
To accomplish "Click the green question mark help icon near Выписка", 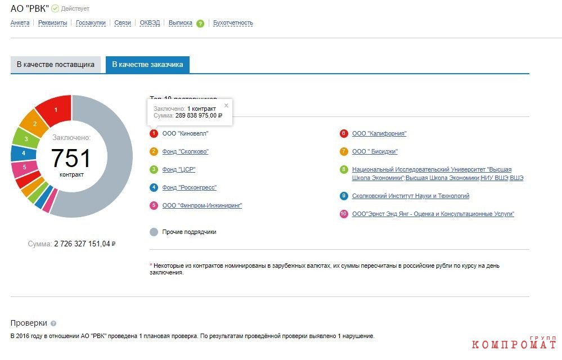I will 200,24.
